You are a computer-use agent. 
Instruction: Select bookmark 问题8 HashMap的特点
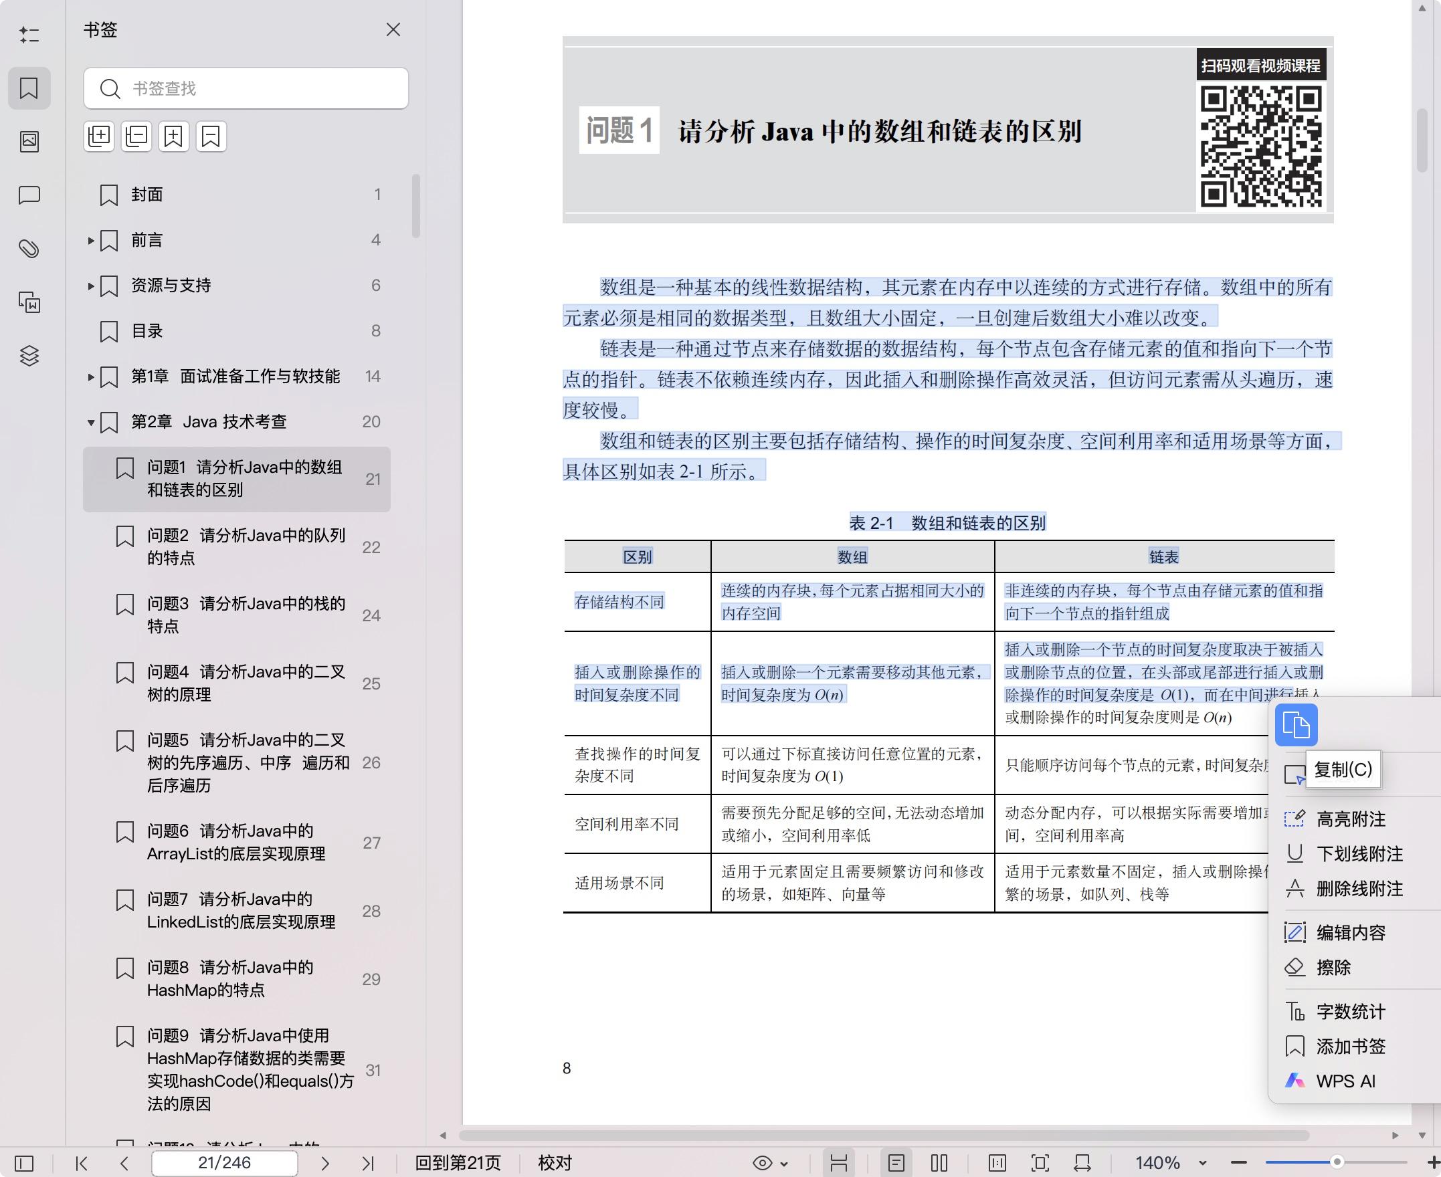point(237,978)
